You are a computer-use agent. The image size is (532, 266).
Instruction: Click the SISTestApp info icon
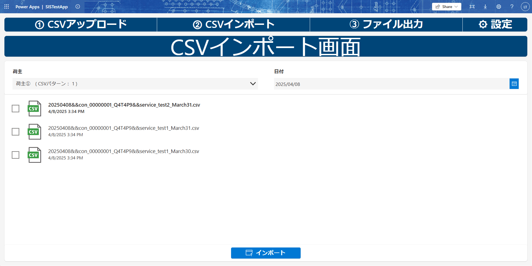click(78, 7)
